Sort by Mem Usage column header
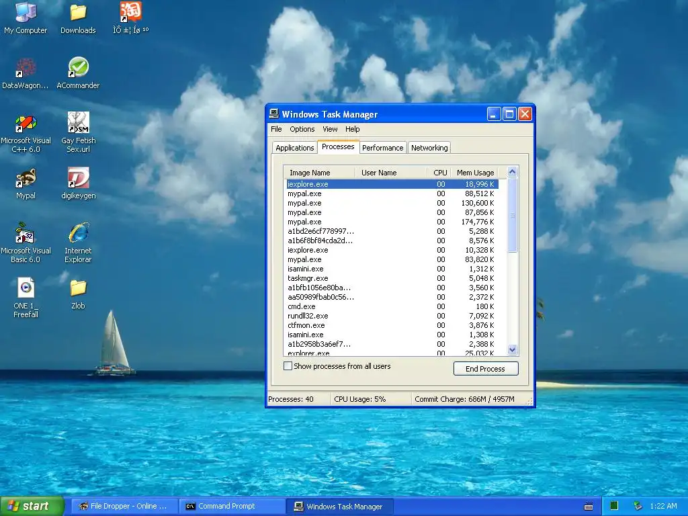Screen dimensions: 688x516 pos(475,173)
